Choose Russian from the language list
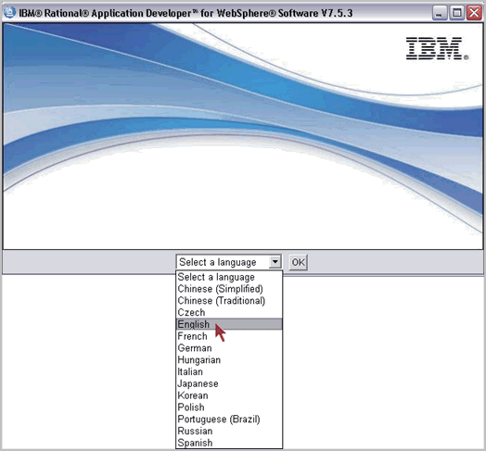The width and height of the screenshot is (486, 451). coord(229,431)
